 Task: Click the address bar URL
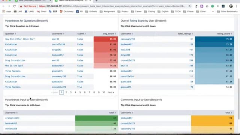pyautogui.click(x=112, y=6)
